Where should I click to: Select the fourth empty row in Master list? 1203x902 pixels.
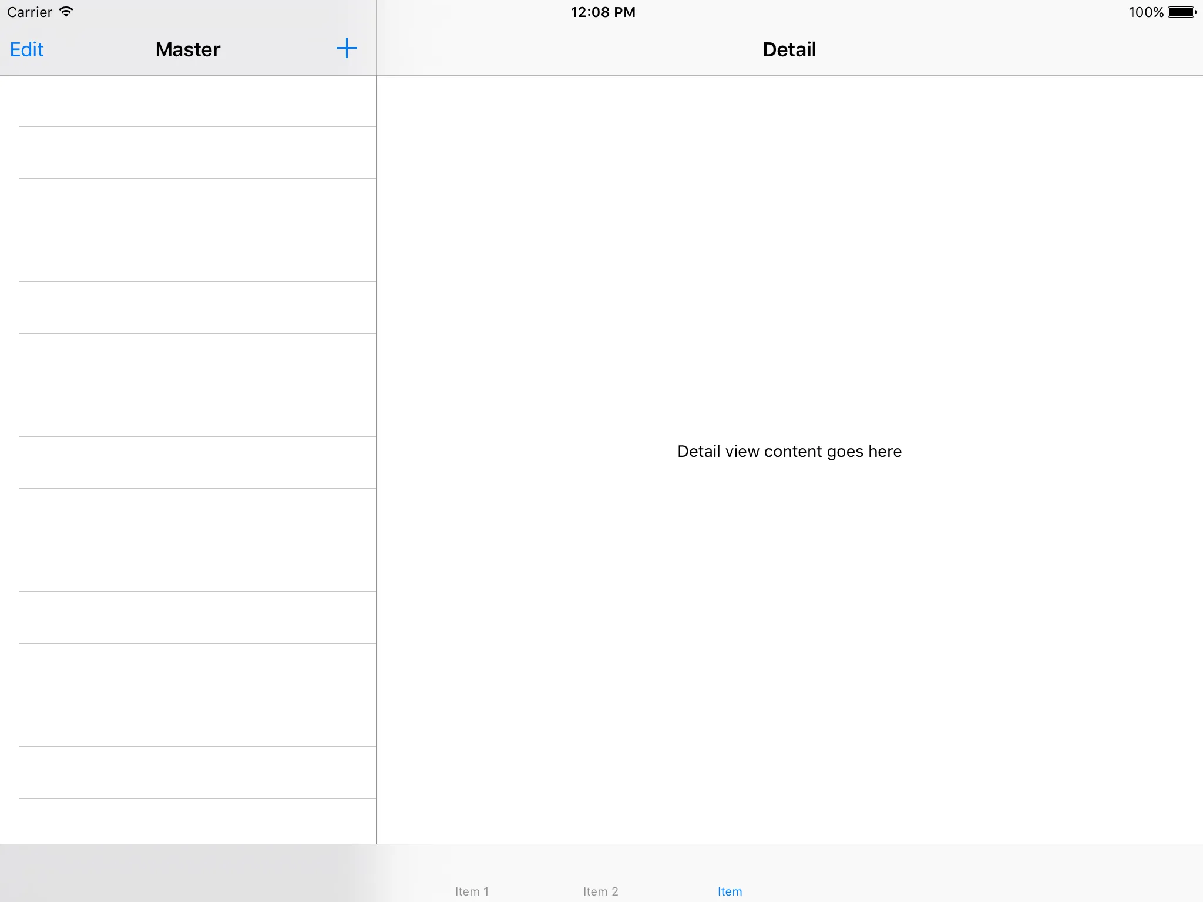tap(188, 256)
